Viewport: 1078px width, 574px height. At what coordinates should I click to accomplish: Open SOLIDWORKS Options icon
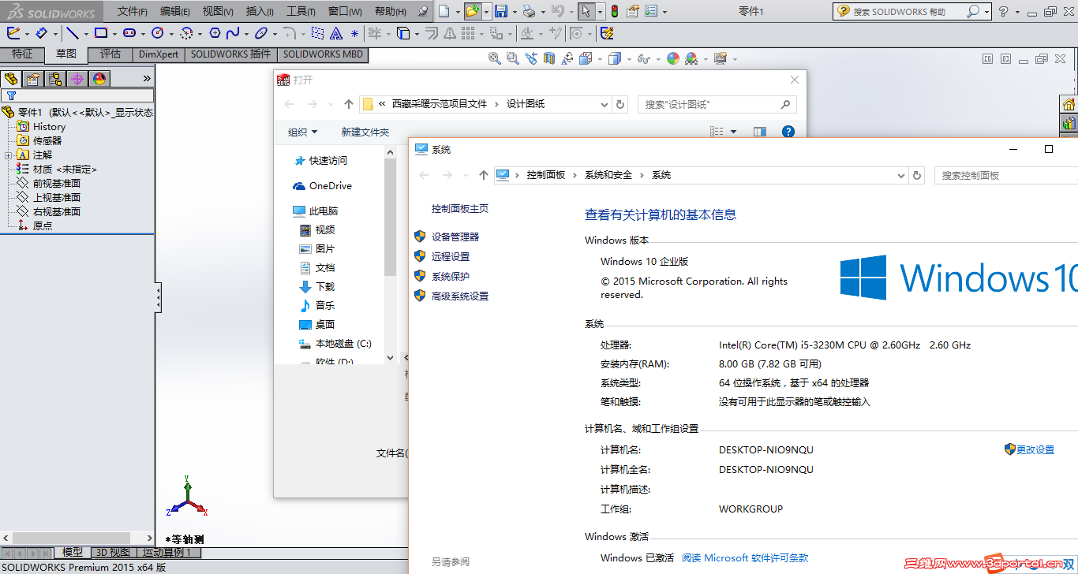point(650,11)
